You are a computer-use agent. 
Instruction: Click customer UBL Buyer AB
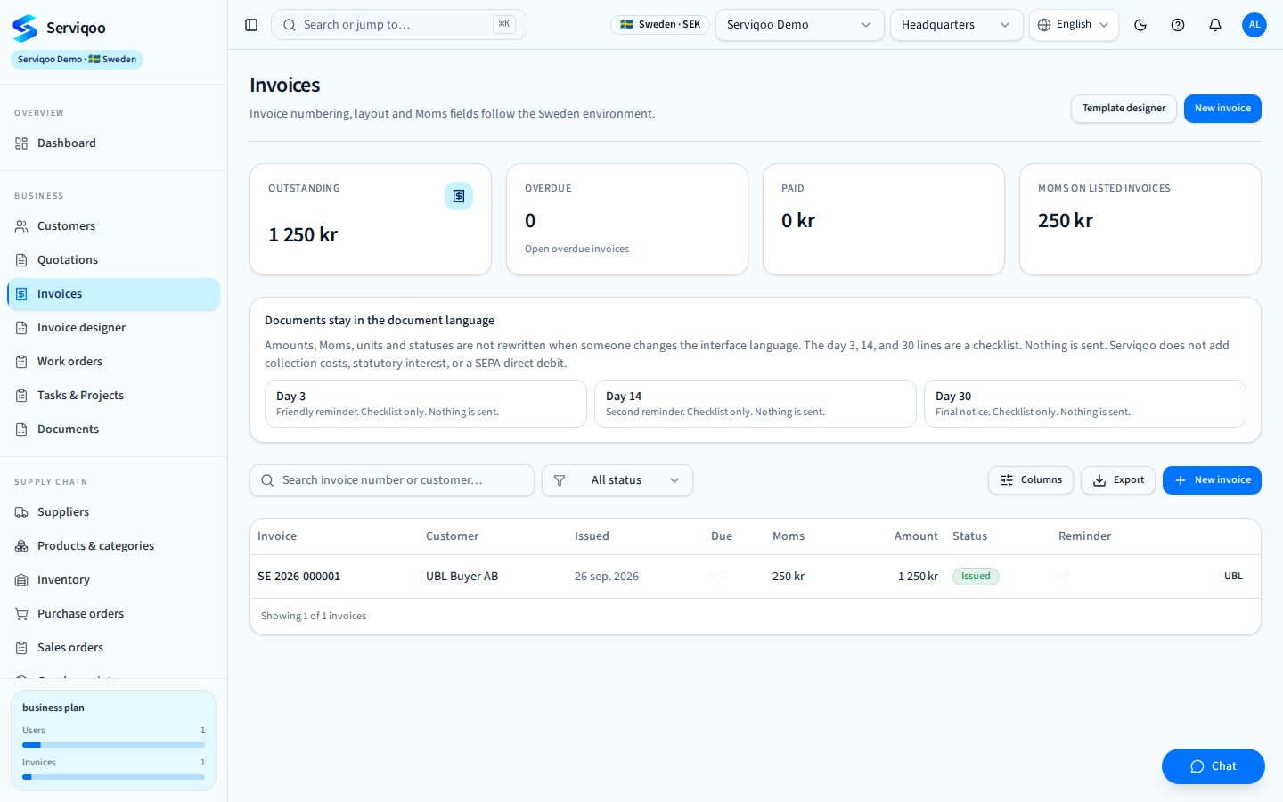tap(462, 577)
